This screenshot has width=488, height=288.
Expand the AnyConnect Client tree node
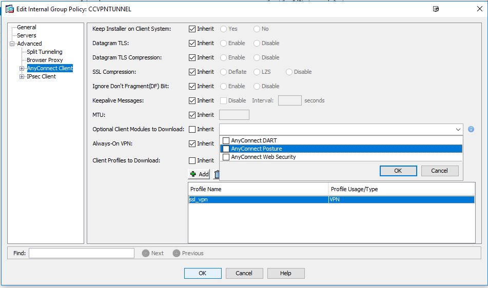pos(22,68)
